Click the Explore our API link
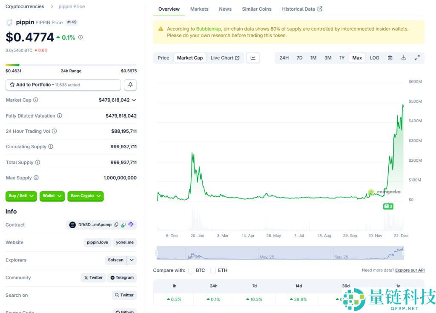Viewport: 436px width, 313px height. (x=410, y=270)
